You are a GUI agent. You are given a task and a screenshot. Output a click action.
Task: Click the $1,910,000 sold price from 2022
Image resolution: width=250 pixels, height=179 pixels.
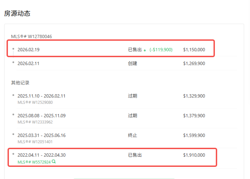pos(194,155)
